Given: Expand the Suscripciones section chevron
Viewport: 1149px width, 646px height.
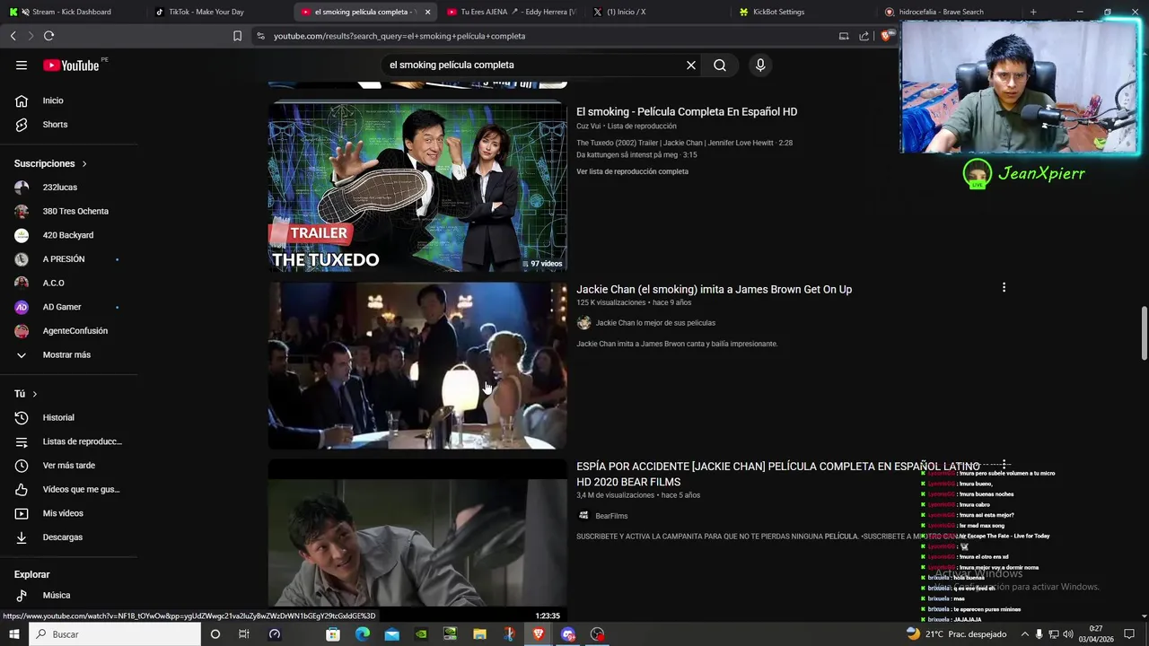Looking at the screenshot, I should 84,163.
